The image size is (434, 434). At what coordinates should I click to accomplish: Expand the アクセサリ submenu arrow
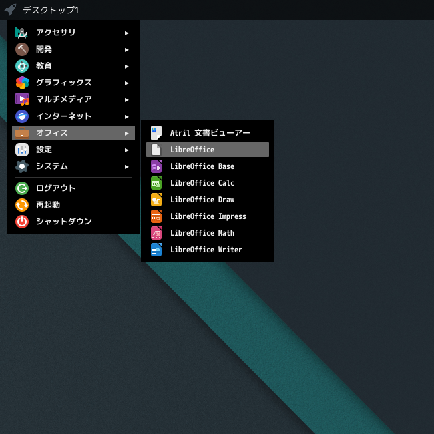point(126,33)
